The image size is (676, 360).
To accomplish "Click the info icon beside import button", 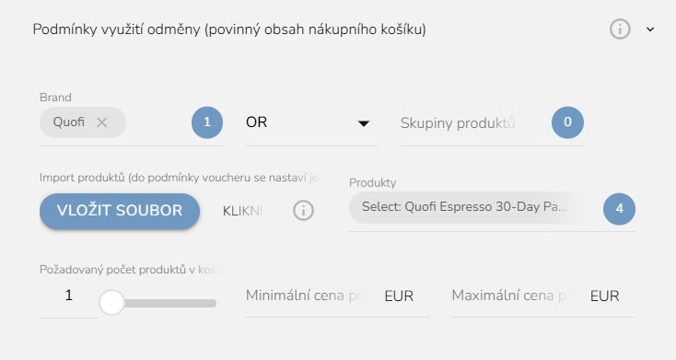I will [x=303, y=211].
